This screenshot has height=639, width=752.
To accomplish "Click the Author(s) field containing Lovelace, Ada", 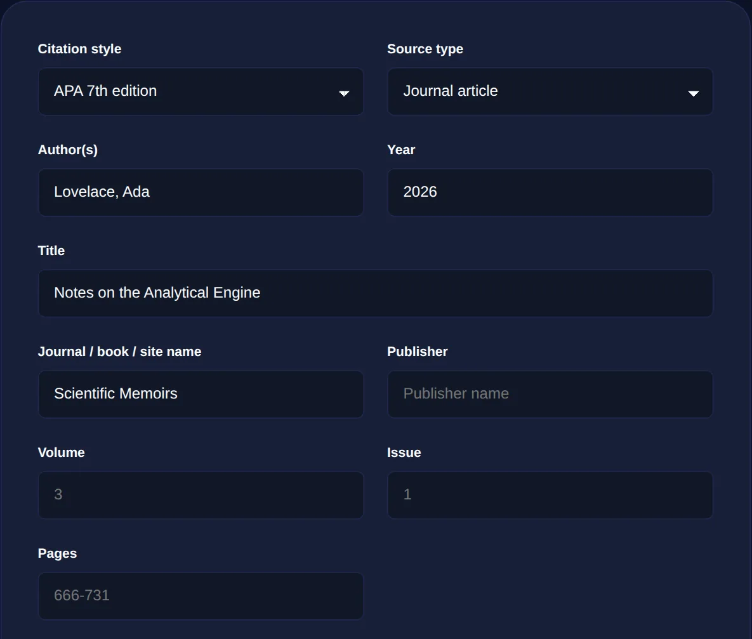I will 201,192.
